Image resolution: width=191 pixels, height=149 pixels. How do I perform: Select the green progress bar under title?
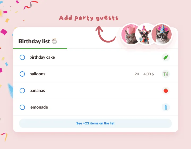[40, 49]
